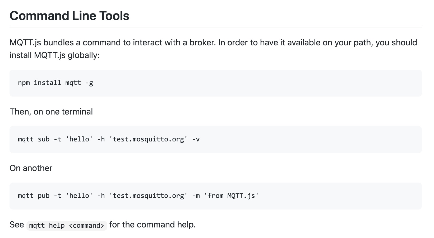434x238 pixels.
Task: Click 'test.mosquitto.org' in the pub command
Action: pos(148,196)
